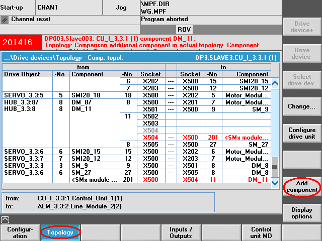
Task: Select the SERVO_3.3:5 drive object row
Action: coord(27,95)
